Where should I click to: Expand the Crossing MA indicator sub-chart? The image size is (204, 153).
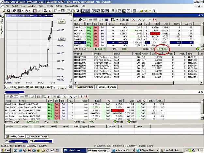click(x=71, y=86)
